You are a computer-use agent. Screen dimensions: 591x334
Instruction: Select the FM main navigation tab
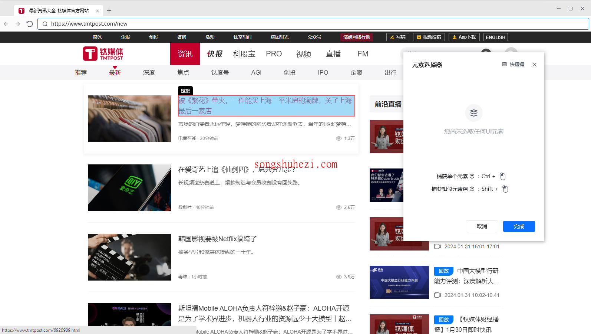tap(363, 54)
